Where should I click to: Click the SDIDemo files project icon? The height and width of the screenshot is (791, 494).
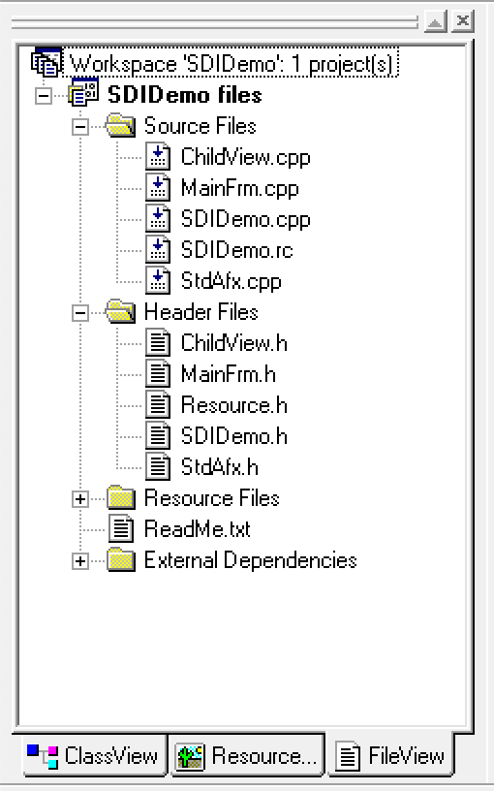coord(83,94)
